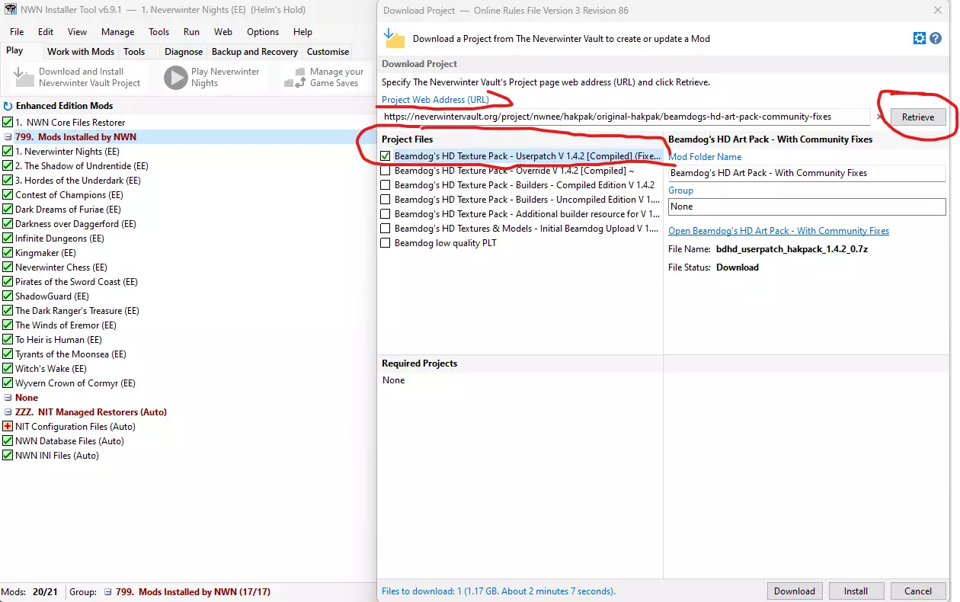Click the Cancel button
Screen dimensions: 960x602
pos(917,591)
